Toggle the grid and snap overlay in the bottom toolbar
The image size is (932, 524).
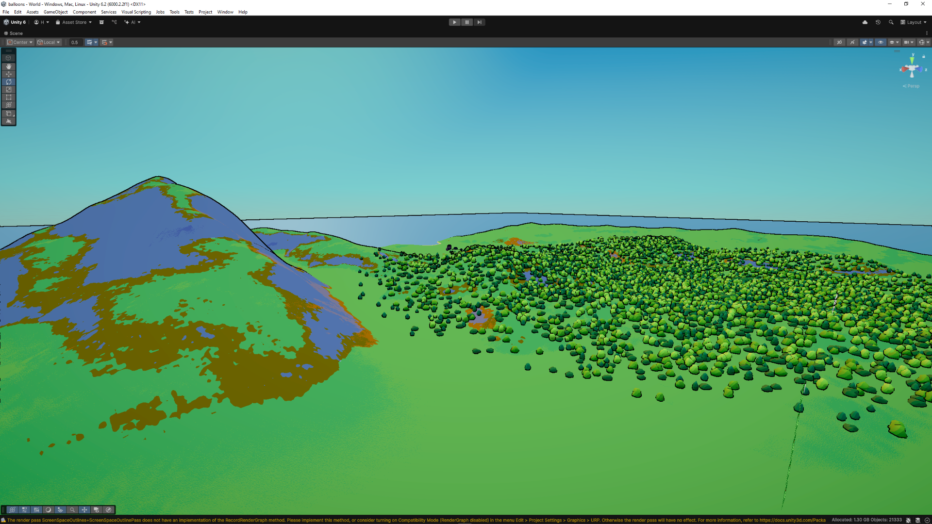click(x=36, y=510)
